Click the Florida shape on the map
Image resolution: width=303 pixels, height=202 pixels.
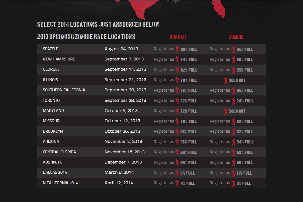[219, 9]
